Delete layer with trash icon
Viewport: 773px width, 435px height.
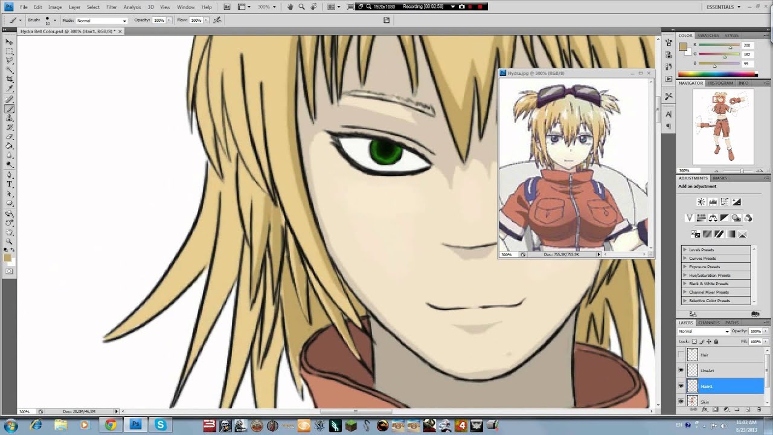(x=759, y=409)
